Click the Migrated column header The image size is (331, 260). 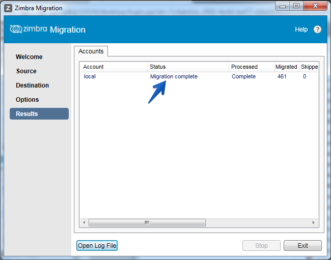pos(287,67)
